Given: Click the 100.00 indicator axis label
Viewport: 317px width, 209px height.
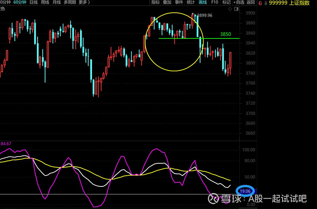Looking at the screenshot, I should point(249,150).
